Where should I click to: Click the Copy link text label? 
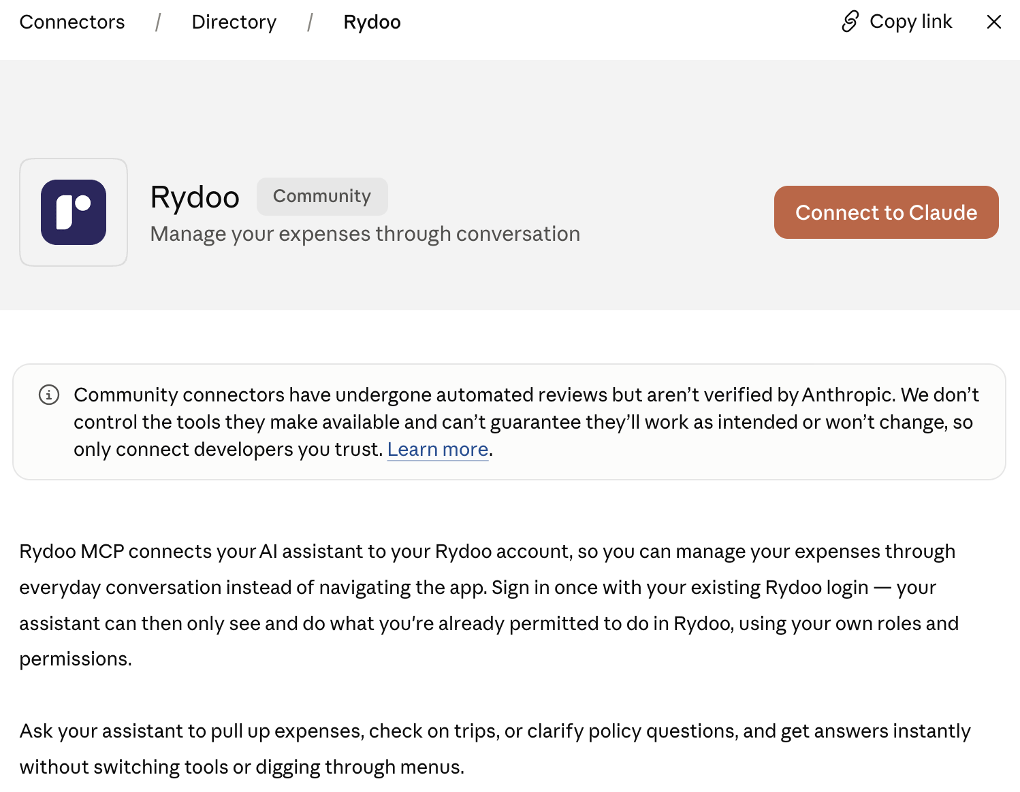point(910,22)
